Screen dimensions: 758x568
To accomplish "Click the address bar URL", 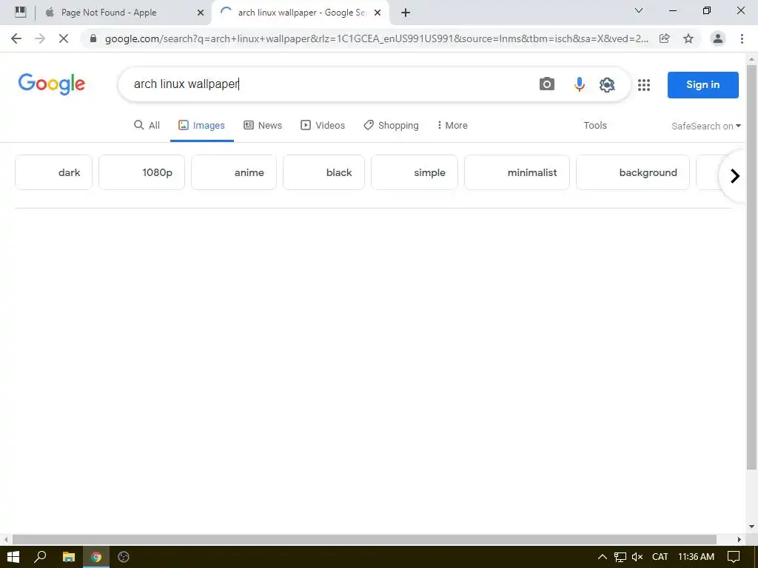I will click(377, 38).
